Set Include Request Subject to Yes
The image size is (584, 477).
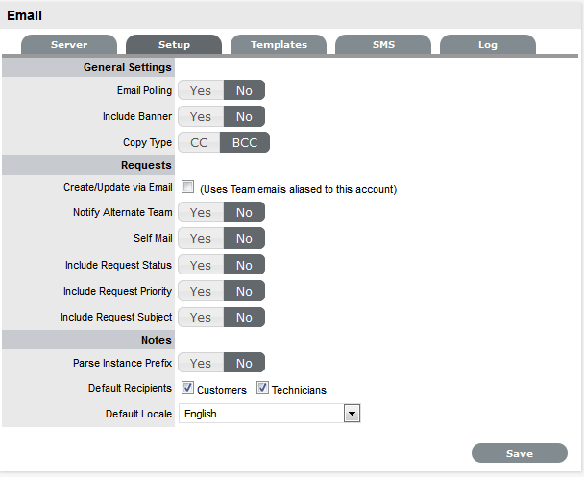coord(201,317)
